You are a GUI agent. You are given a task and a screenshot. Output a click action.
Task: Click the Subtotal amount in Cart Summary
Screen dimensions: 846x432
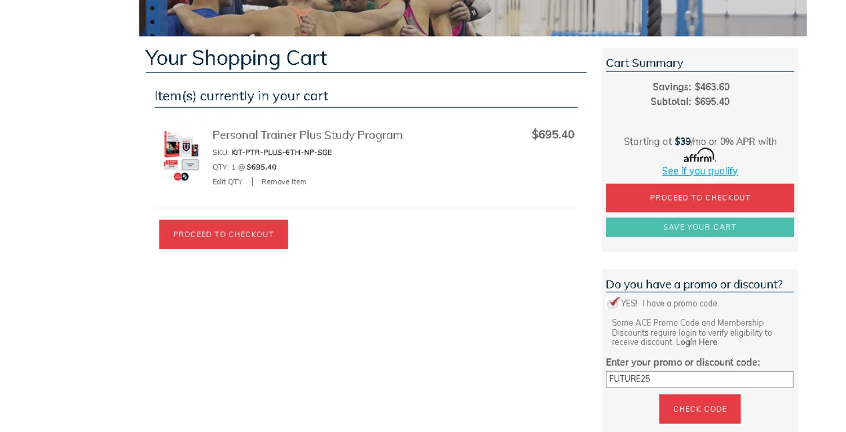(712, 102)
